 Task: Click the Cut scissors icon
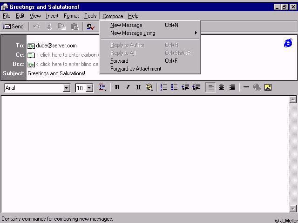click(x=49, y=26)
